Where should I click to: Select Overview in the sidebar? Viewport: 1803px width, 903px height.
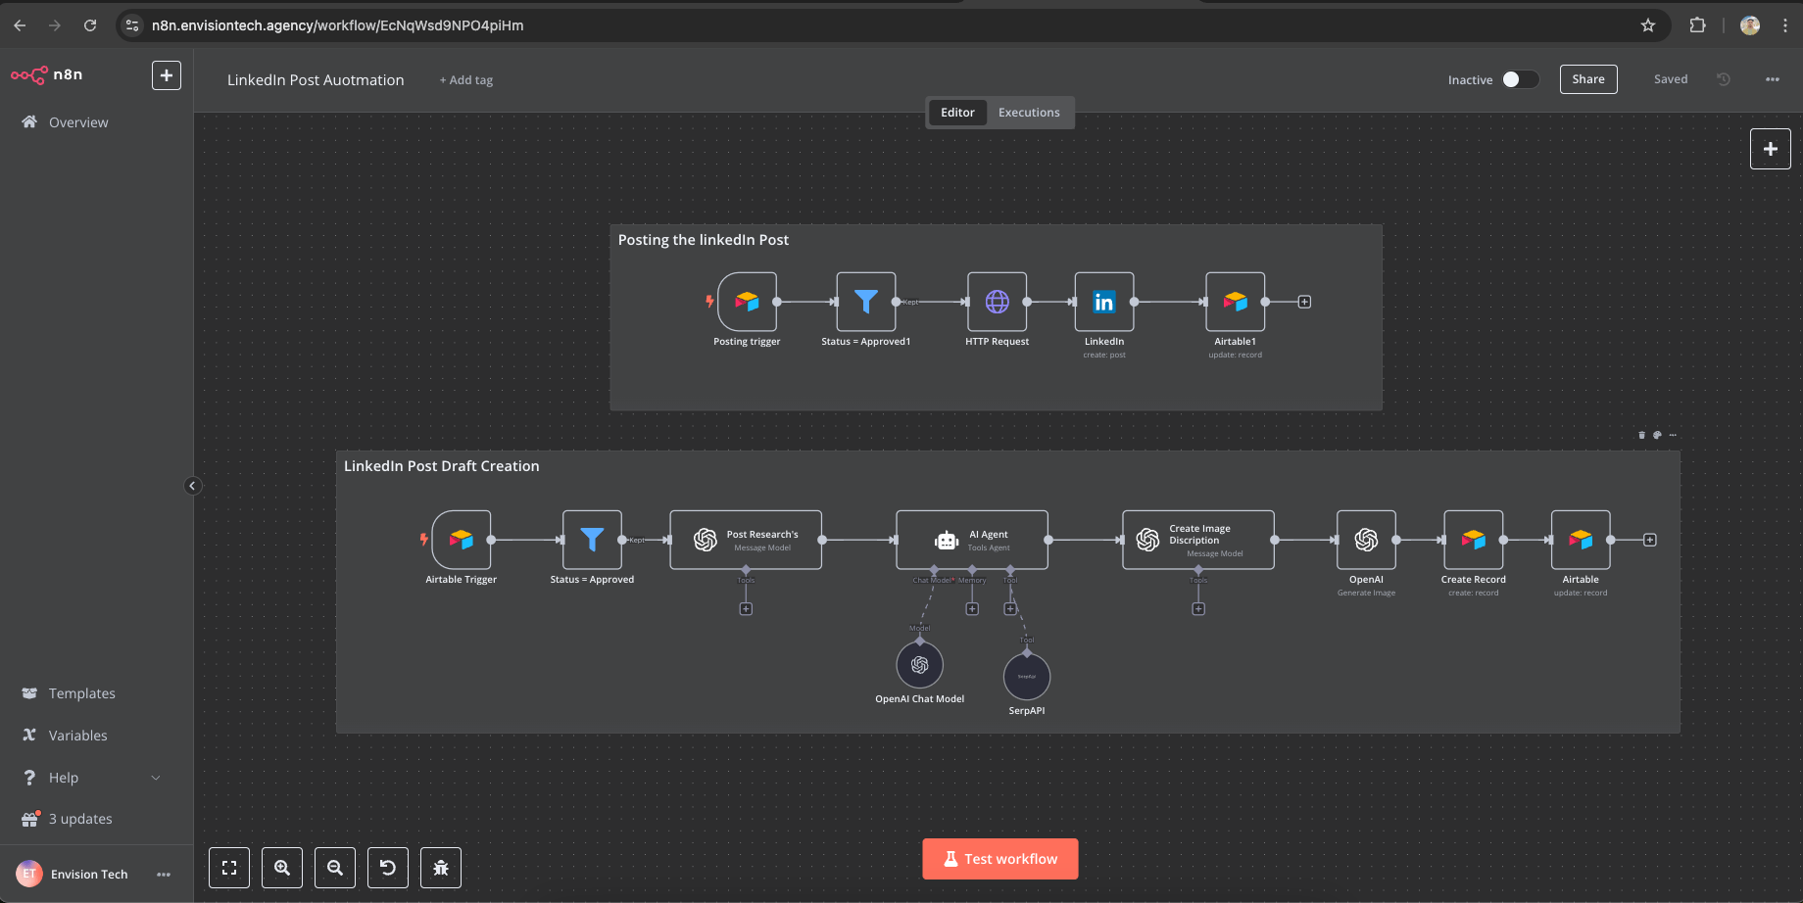pyautogui.click(x=78, y=121)
